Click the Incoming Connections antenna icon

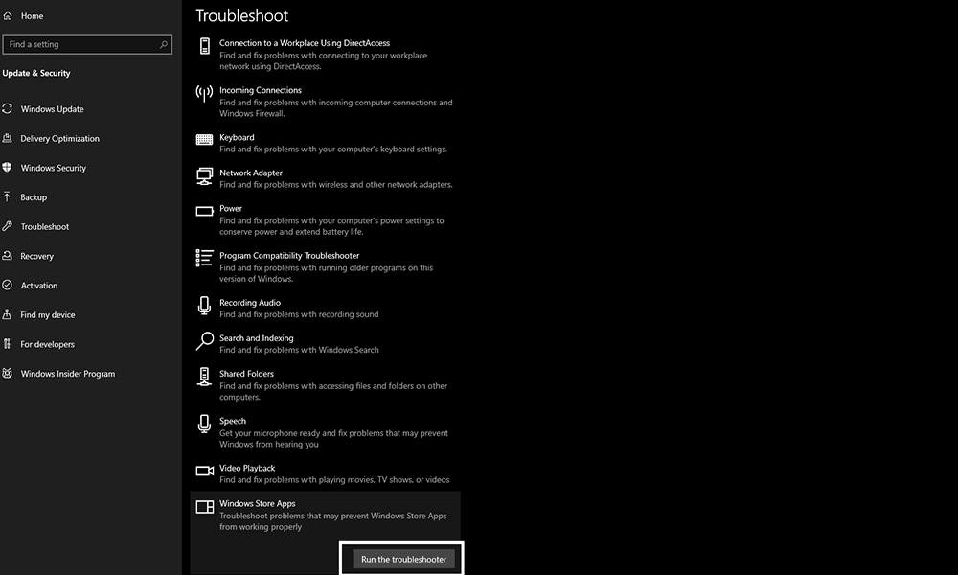(204, 94)
